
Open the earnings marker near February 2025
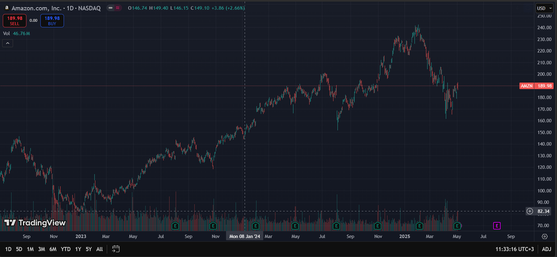point(419,226)
